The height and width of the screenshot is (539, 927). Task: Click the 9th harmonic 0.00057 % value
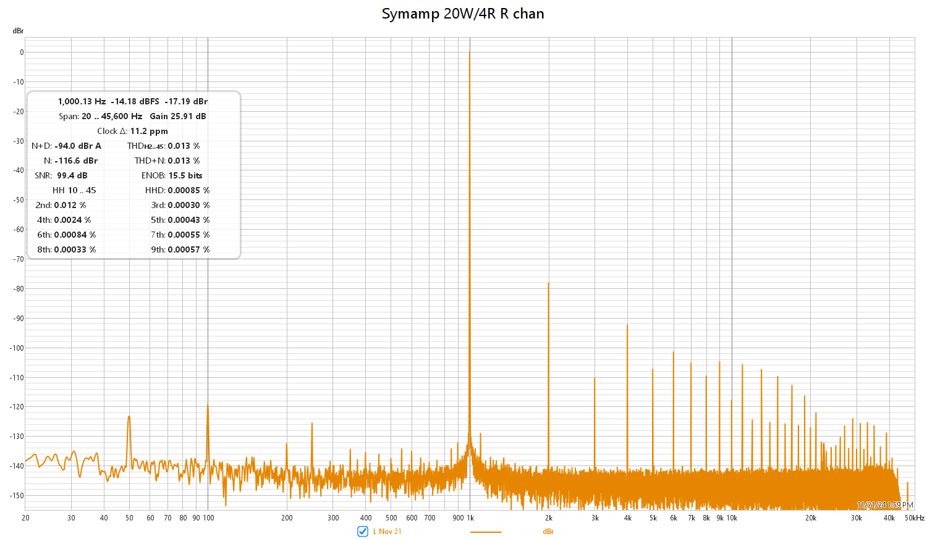(x=188, y=249)
